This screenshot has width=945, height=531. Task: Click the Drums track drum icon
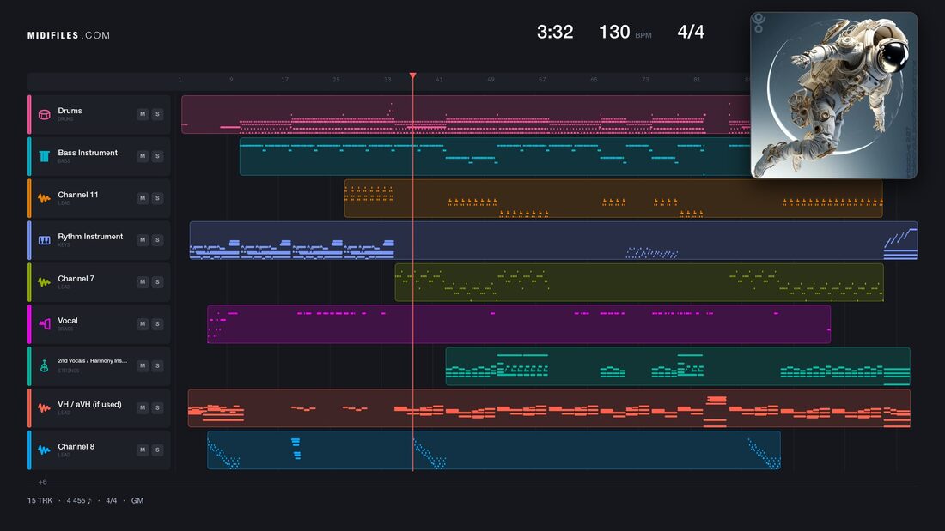pyautogui.click(x=44, y=114)
